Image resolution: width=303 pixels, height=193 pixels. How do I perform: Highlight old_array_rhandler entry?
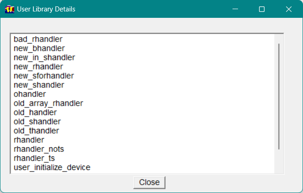(x=48, y=103)
